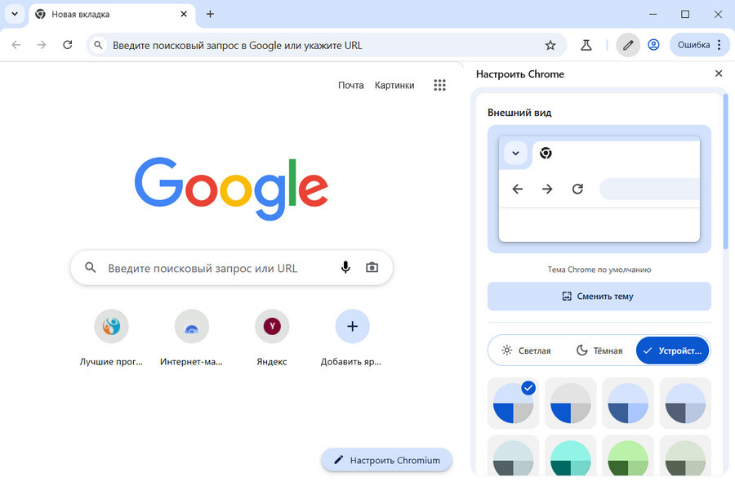The width and height of the screenshot is (735, 482).
Task: Click the Настроить Chromium button
Action: [x=387, y=460]
